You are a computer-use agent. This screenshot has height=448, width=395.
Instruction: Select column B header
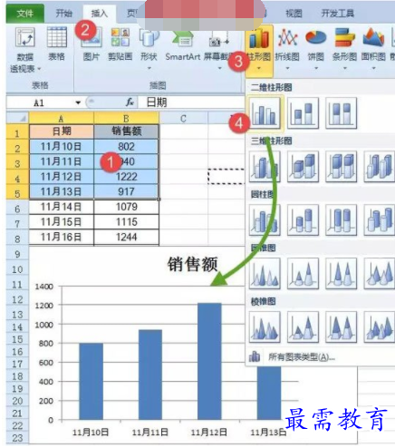pyautogui.click(x=126, y=118)
